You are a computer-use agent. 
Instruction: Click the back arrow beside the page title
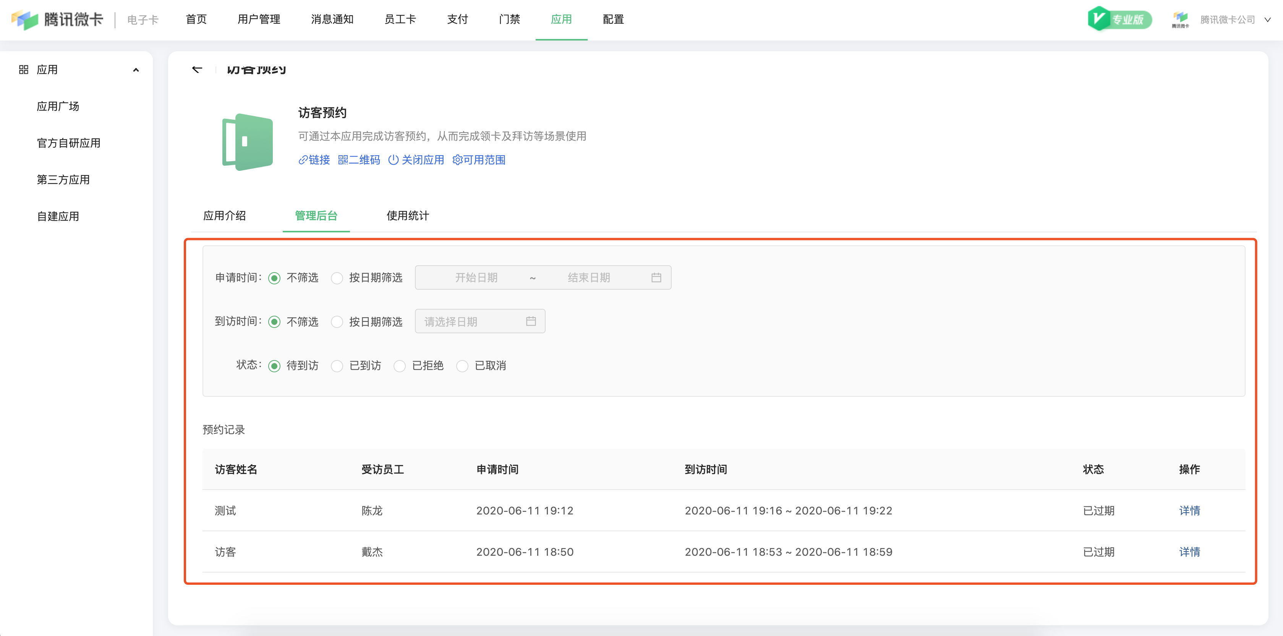point(197,69)
